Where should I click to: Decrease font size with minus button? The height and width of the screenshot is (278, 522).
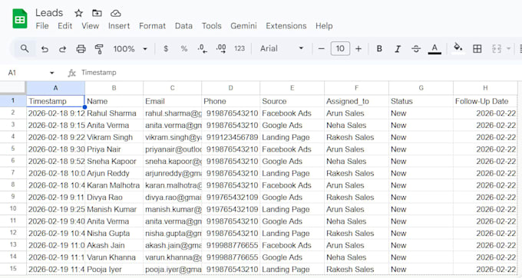click(321, 49)
